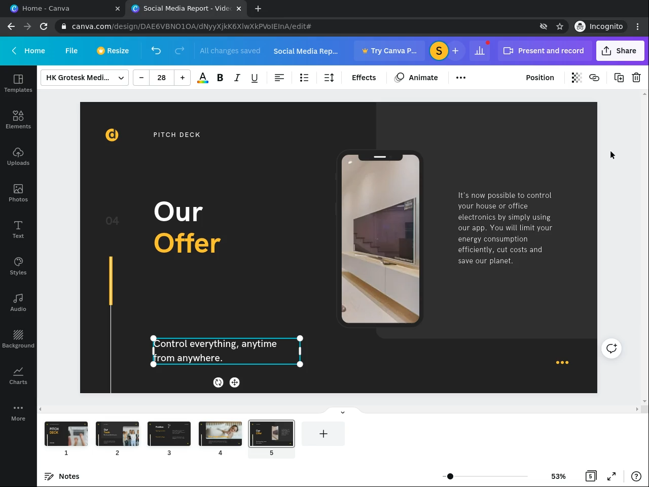Image resolution: width=649 pixels, height=487 pixels.
Task: Click the font size field
Action: pos(162,78)
